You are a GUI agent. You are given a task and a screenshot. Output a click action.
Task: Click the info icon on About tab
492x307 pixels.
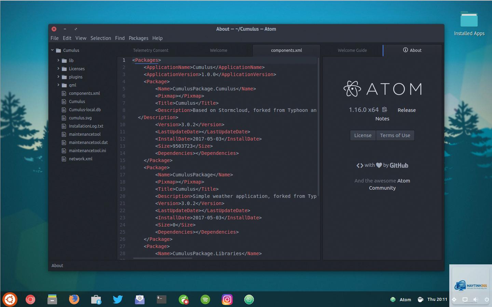406,50
